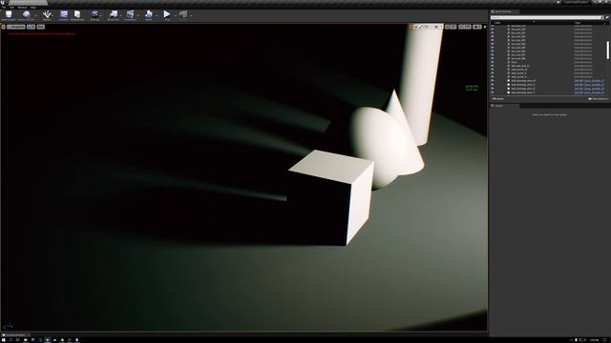611x343 pixels.
Task: Open the Content browser toolbar icon
Action: 64,15
